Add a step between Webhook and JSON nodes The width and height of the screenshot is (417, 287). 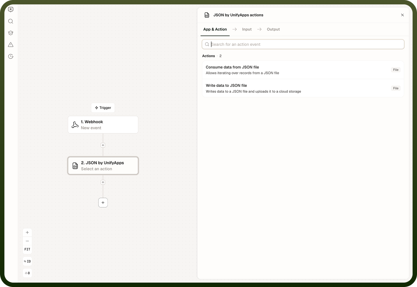tap(103, 145)
